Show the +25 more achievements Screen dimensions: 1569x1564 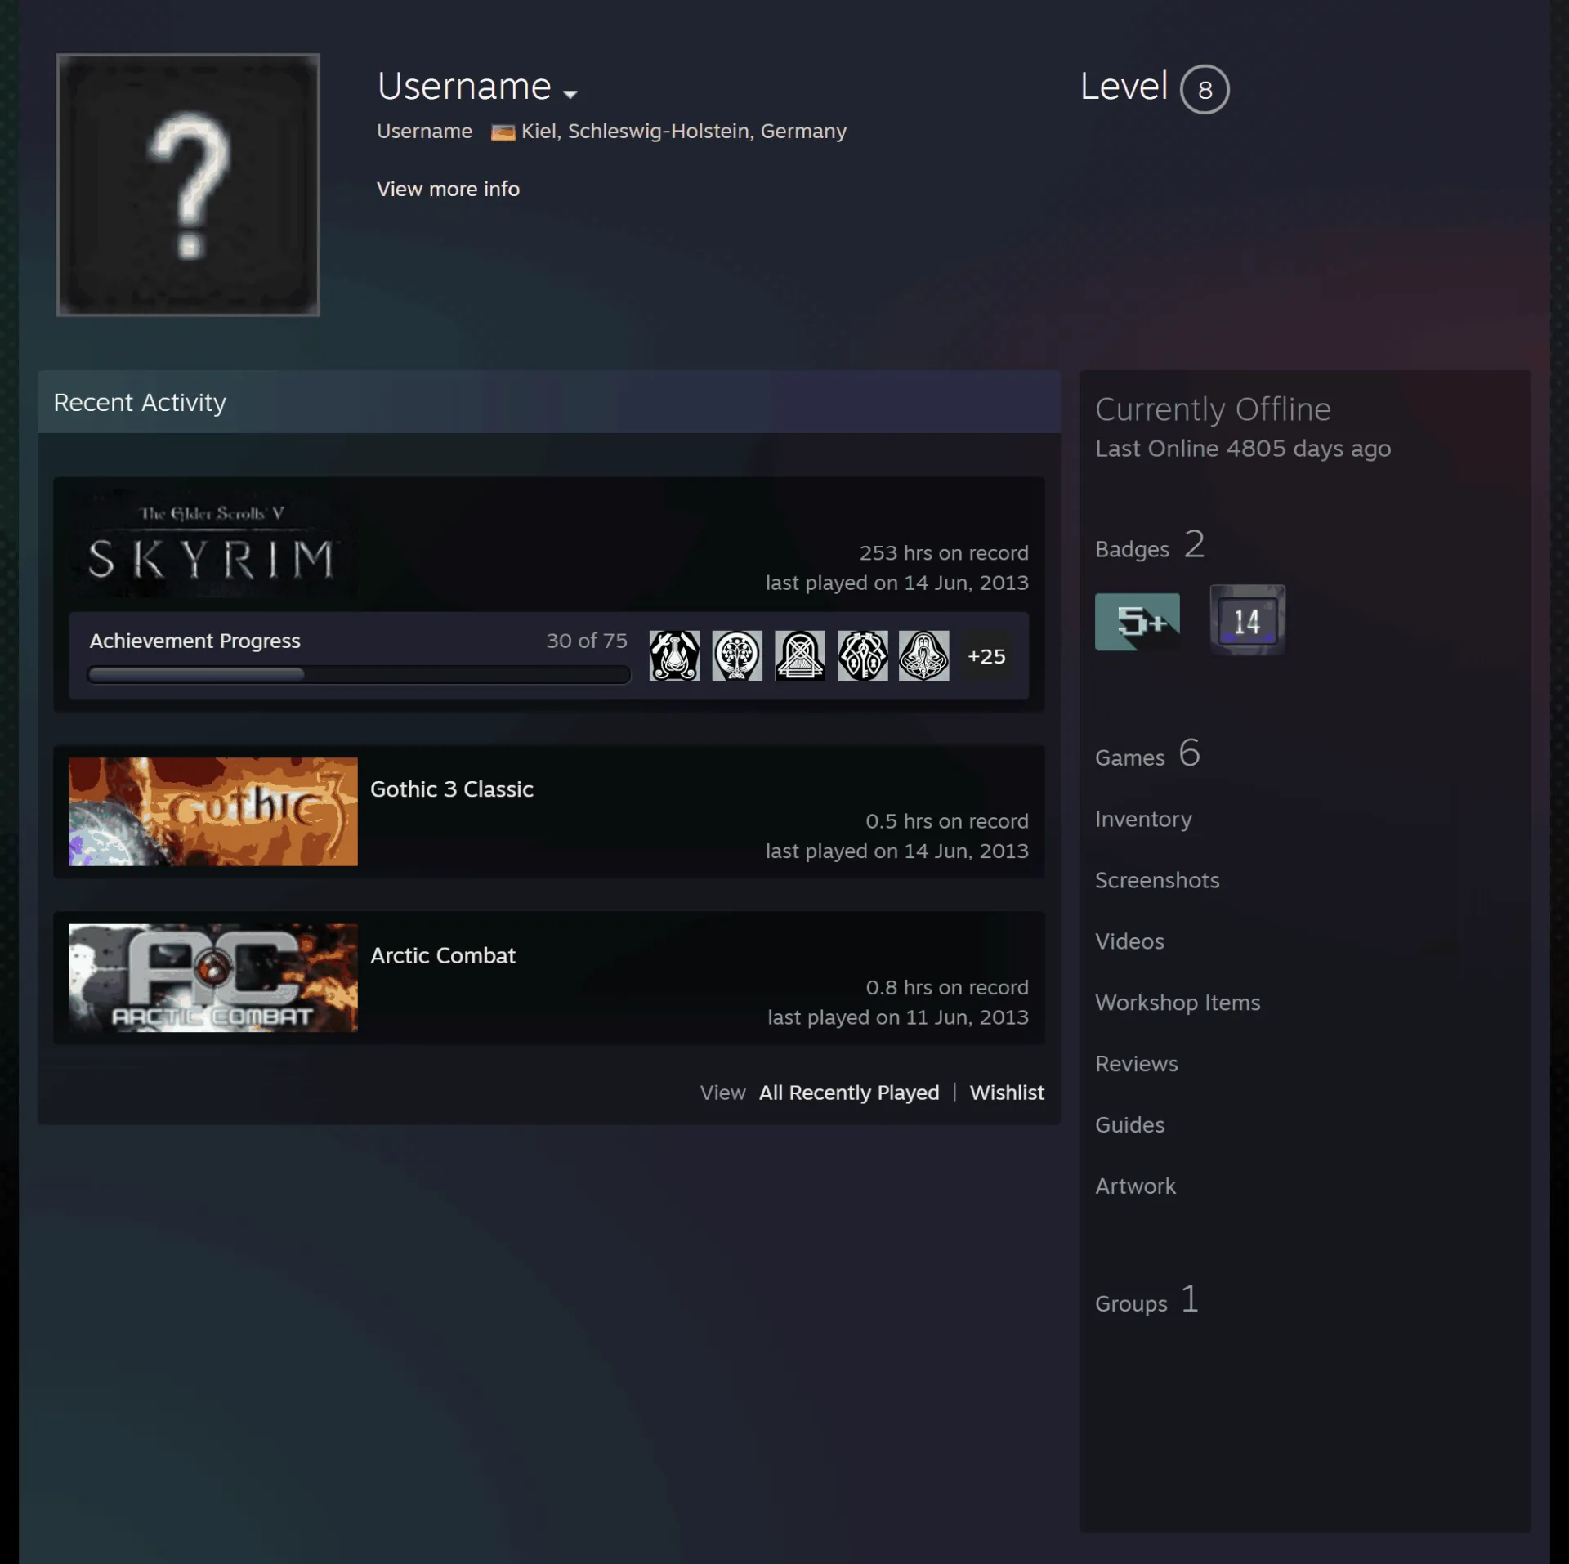[x=986, y=656]
